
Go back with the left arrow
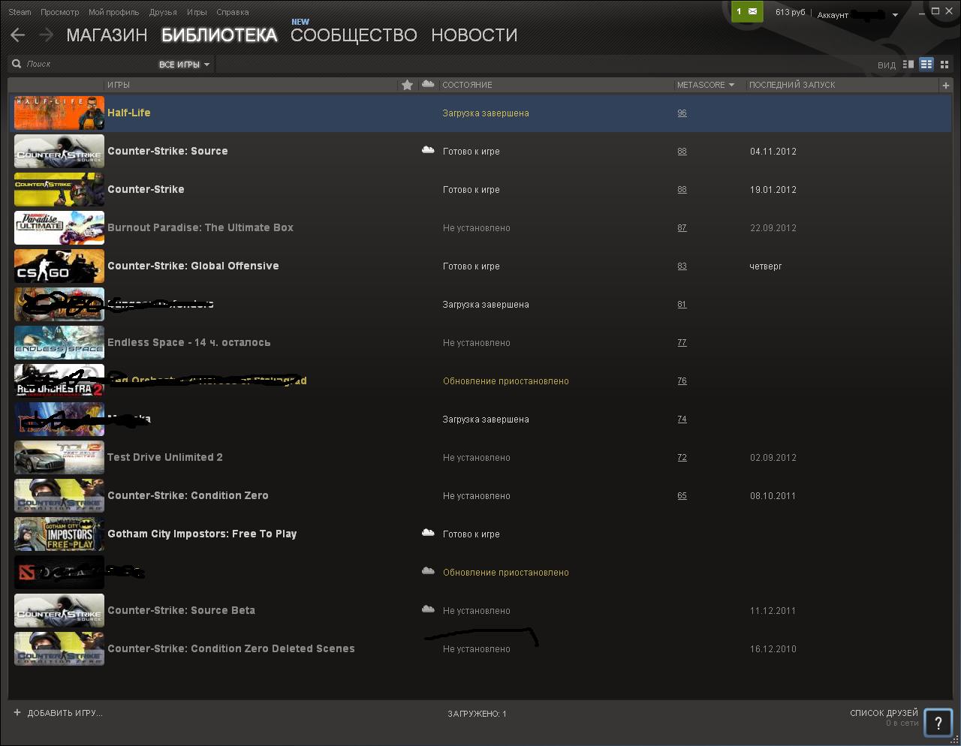click(18, 35)
